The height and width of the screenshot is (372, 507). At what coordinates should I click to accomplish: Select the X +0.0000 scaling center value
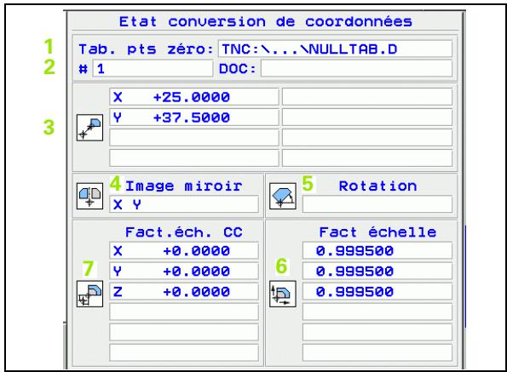(x=184, y=250)
